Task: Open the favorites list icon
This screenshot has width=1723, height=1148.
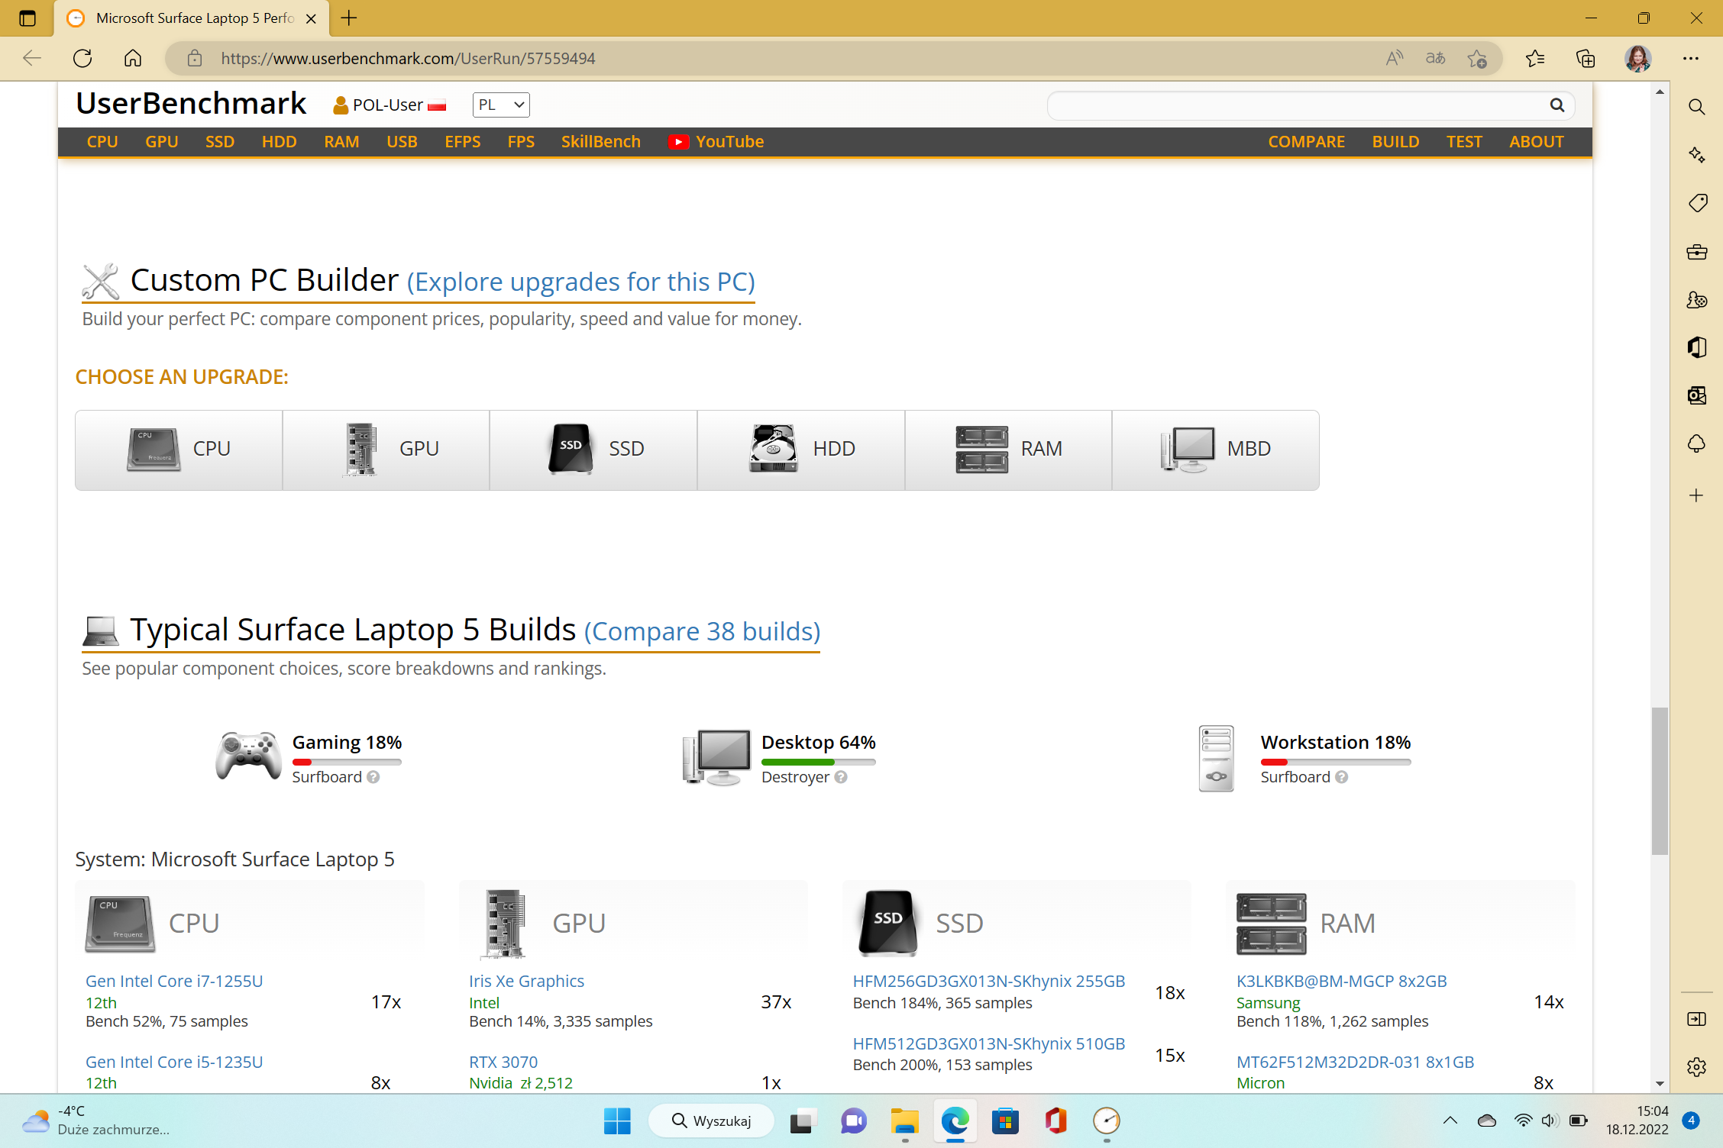Action: pos(1535,58)
